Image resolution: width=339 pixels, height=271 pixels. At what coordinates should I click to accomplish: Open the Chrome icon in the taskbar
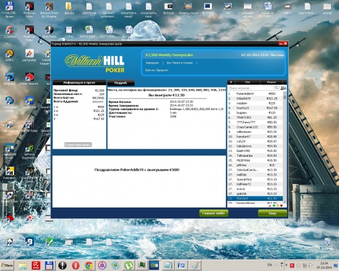coord(89,266)
